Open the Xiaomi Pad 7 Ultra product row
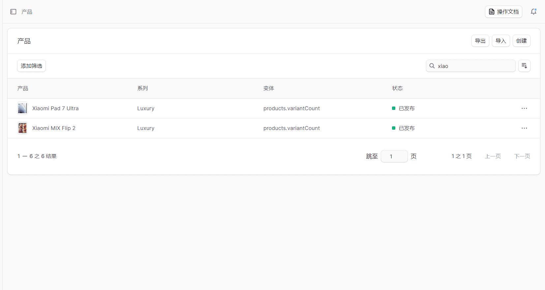Screen dimensions: 545x290 click(x=55, y=109)
